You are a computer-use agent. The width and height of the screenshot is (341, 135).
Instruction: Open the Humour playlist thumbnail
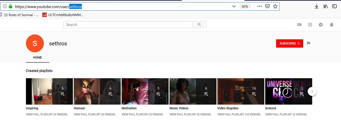(97, 91)
